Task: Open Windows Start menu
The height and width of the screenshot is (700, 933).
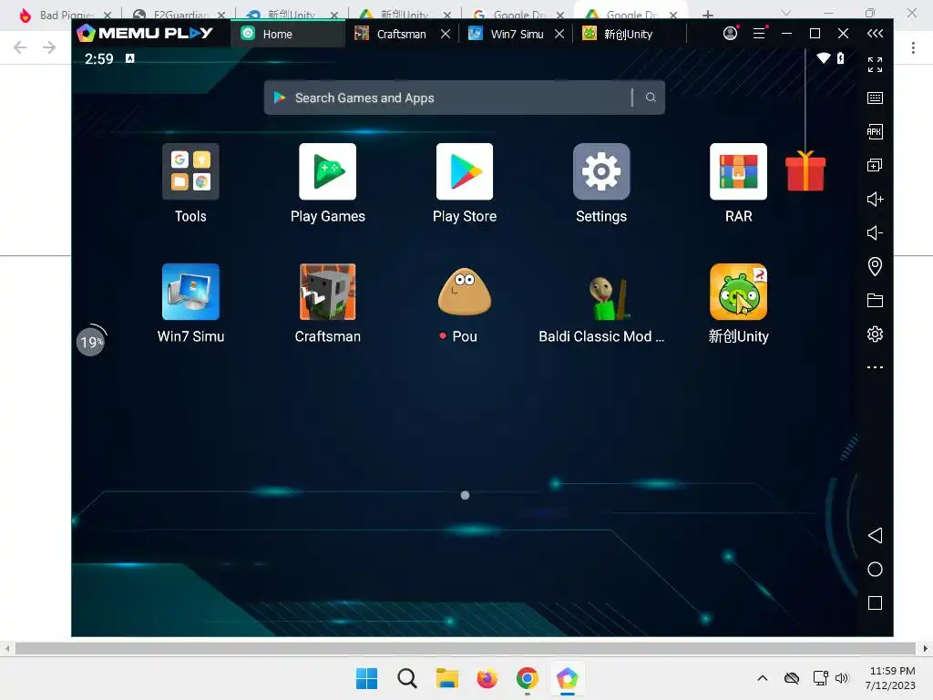Action: tap(366, 678)
